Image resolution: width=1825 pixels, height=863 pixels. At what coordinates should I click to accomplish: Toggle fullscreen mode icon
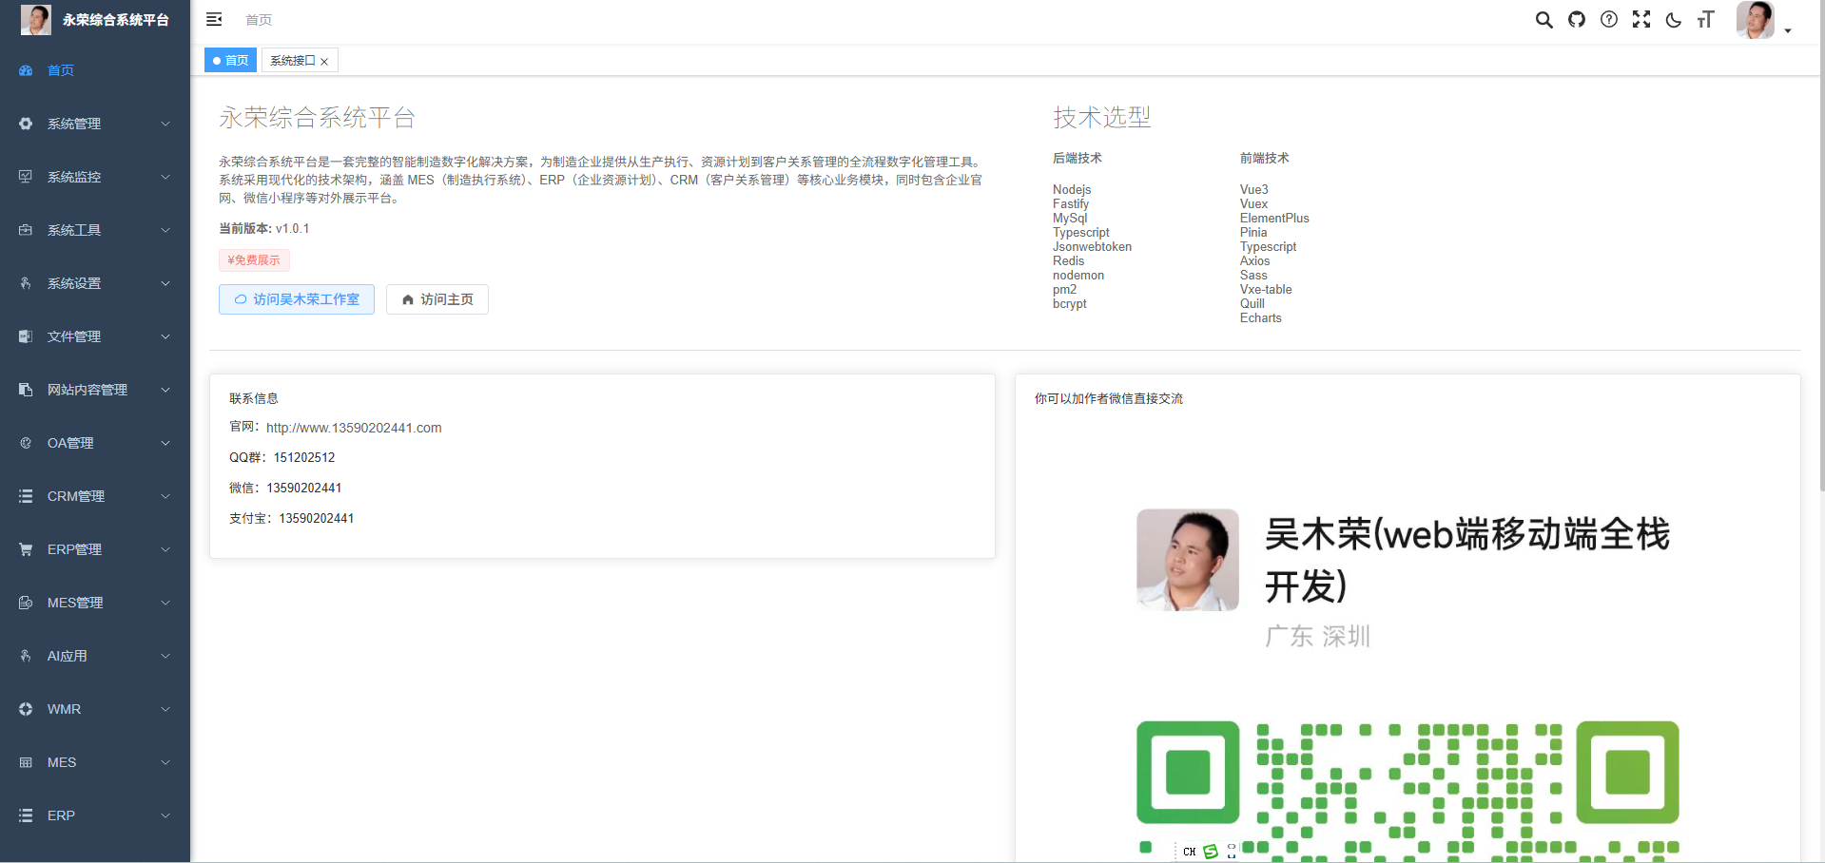(x=1641, y=19)
